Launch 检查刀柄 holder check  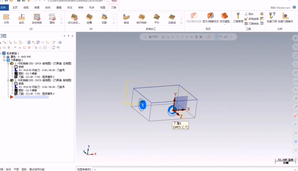(272, 18)
